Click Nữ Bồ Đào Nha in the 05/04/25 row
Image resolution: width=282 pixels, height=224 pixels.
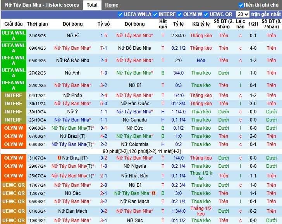click(x=73, y=61)
